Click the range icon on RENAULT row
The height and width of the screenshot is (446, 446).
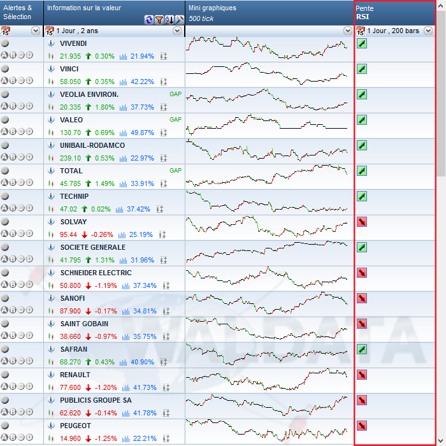(164, 387)
